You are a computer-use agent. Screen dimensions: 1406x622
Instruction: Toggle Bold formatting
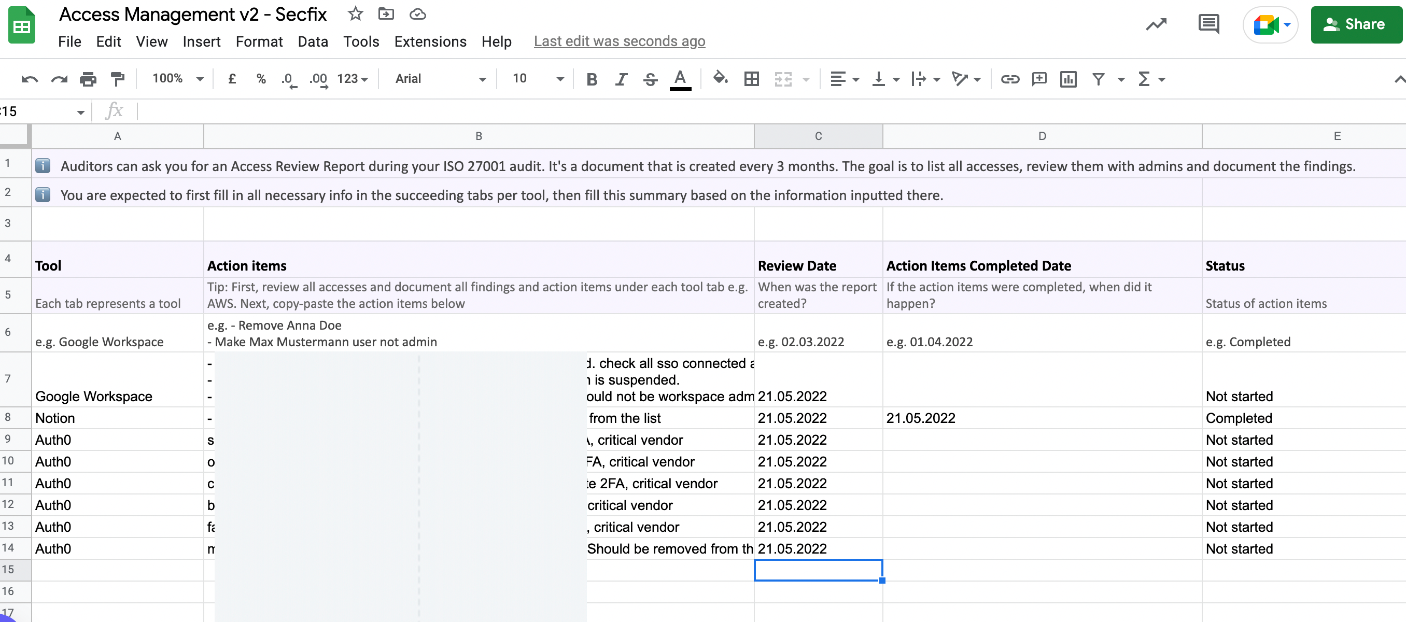tap(591, 79)
